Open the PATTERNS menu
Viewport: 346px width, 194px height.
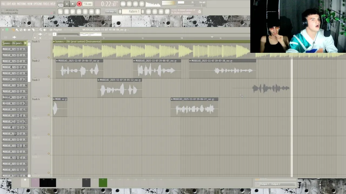click(x=22, y=4)
